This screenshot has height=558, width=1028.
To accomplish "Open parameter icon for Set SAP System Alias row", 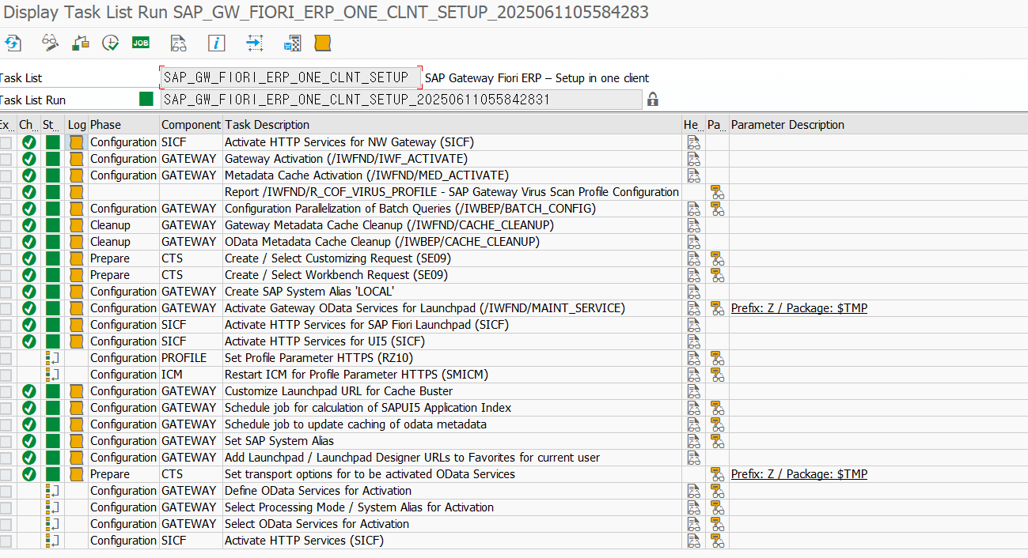I will click(x=717, y=441).
